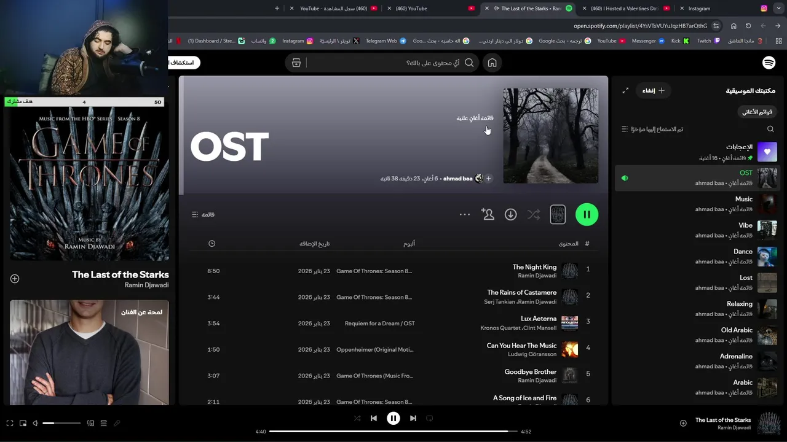Viewport: 787px width, 442px height.
Task: Open the Game of Thrones cover next to play button
Action: (x=557, y=214)
